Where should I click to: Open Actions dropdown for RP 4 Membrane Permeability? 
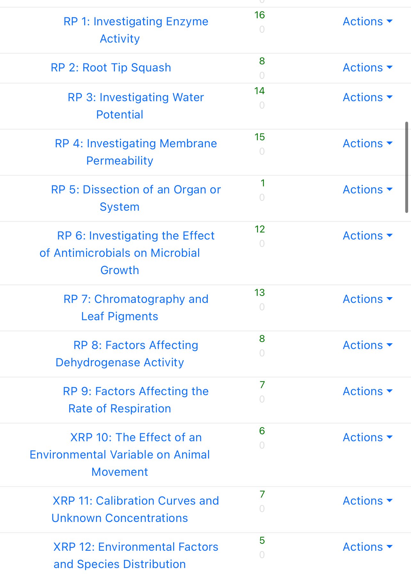(367, 143)
